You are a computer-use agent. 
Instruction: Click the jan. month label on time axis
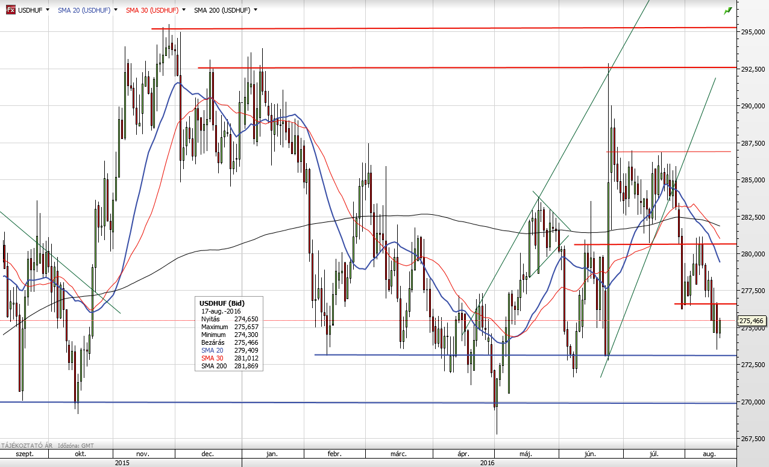click(x=272, y=454)
